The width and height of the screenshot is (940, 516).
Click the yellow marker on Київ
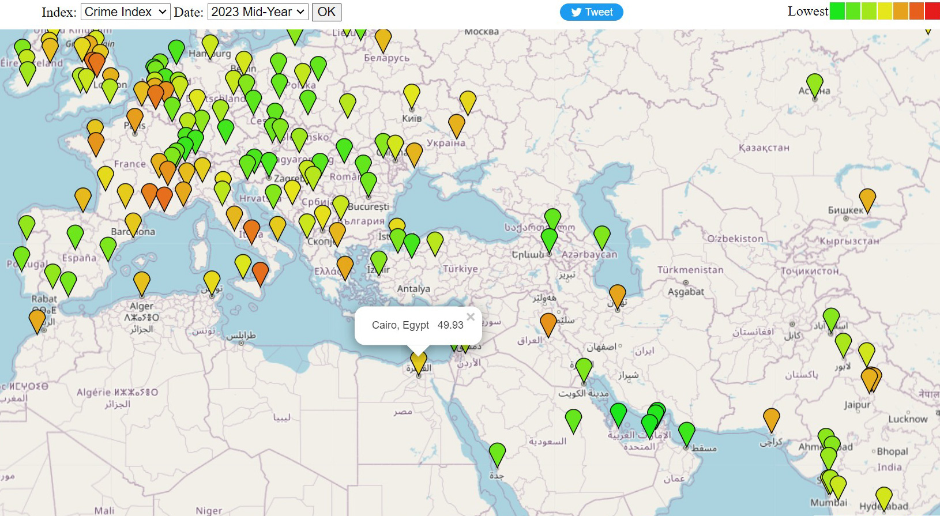click(x=411, y=95)
